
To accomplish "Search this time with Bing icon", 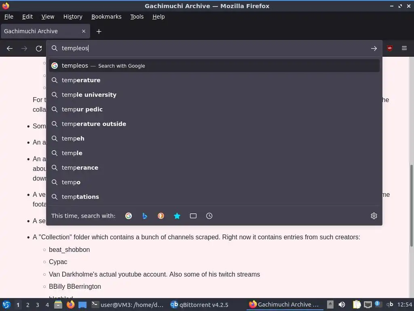I will (145, 216).
